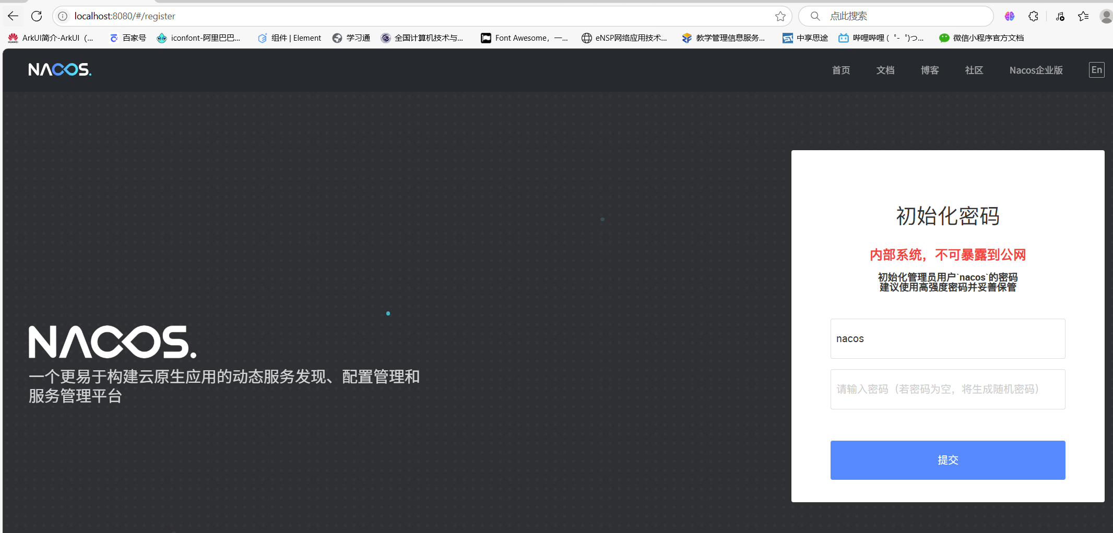The width and height of the screenshot is (1113, 533).
Task: Open the 百家号 bookmark
Action: [128, 38]
